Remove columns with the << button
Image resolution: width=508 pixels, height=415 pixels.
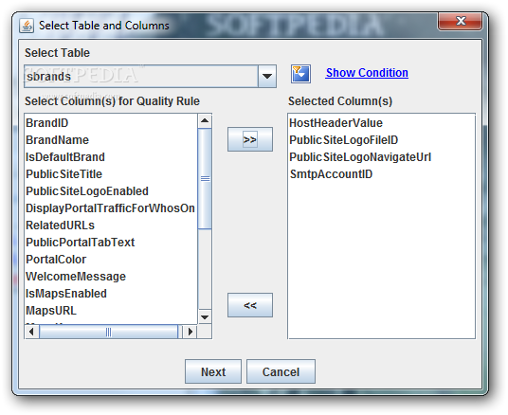[x=250, y=305]
